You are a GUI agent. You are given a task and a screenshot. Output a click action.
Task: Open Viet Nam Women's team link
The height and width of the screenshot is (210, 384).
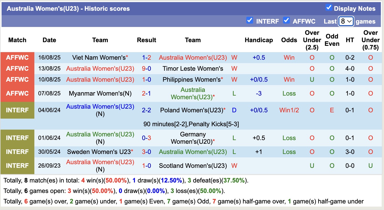click(x=99, y=58)
